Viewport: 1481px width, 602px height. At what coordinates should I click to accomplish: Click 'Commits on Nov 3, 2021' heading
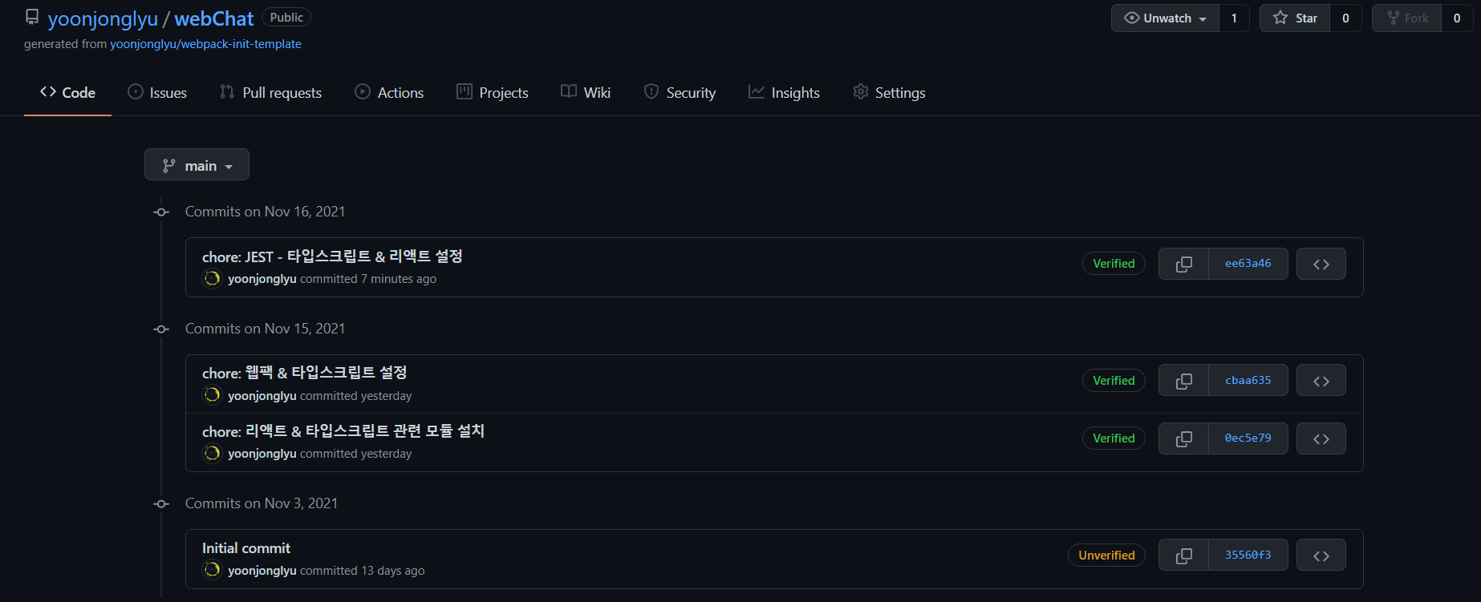(x=262, y=503)
